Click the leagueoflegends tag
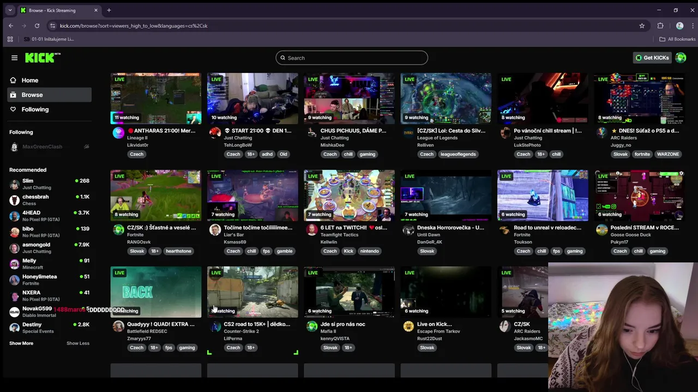 coord(458,154)
